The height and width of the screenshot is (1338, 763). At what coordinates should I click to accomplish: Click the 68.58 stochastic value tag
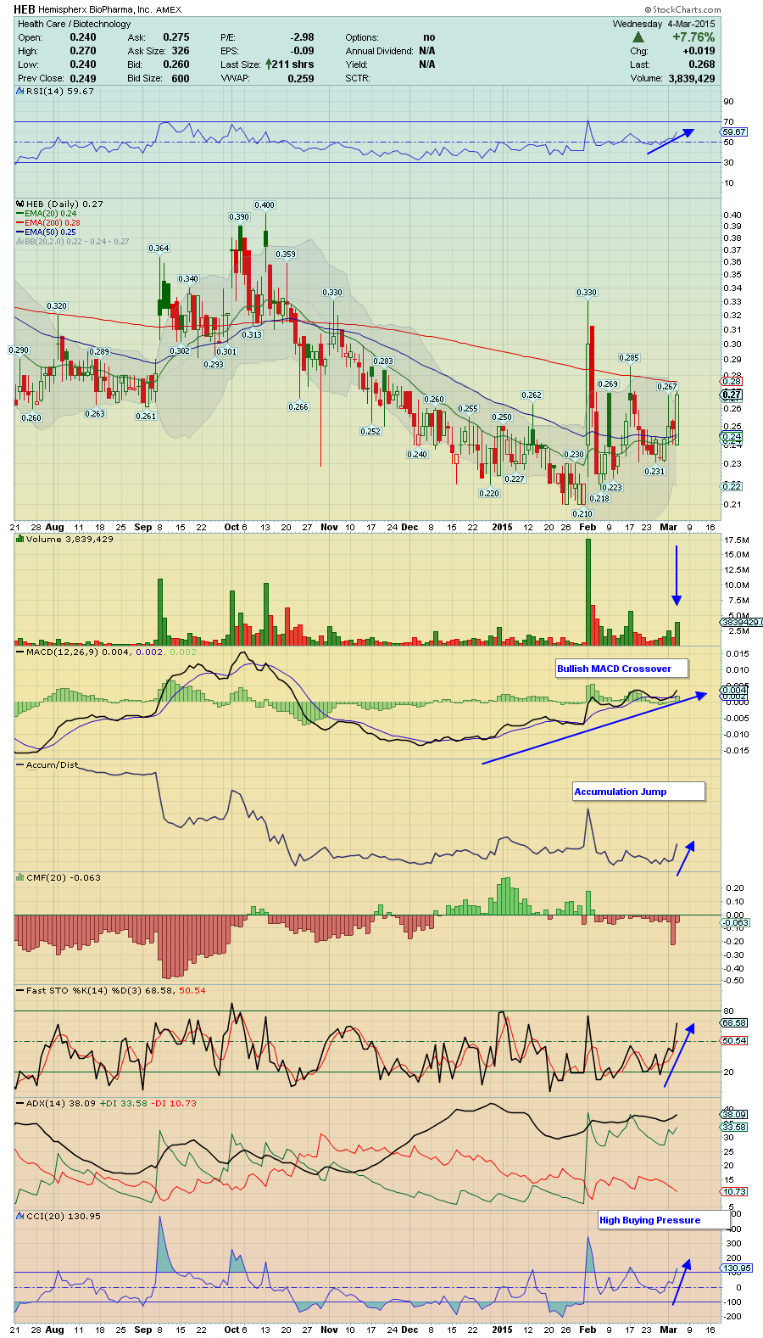(x=734, y=1023)
